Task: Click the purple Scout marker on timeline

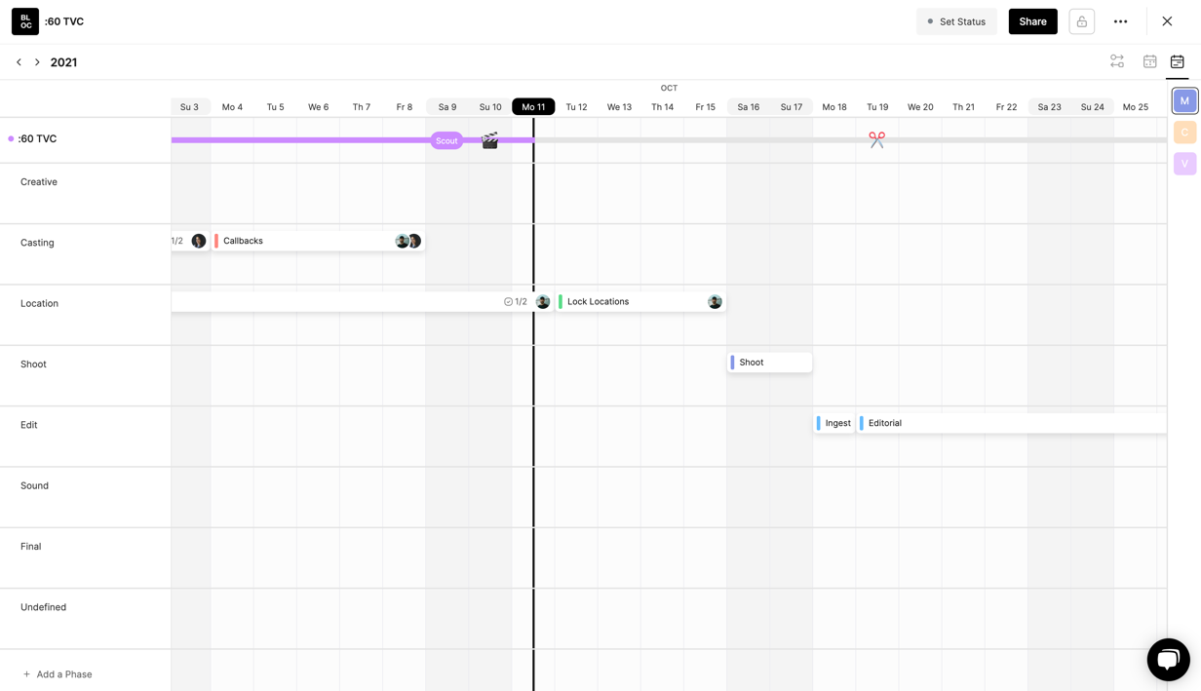Action: tap(446, 140)
